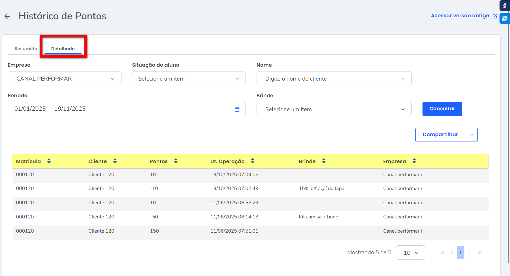
Task: Sort table by Brinde column arrows
Action: point(324,161)
